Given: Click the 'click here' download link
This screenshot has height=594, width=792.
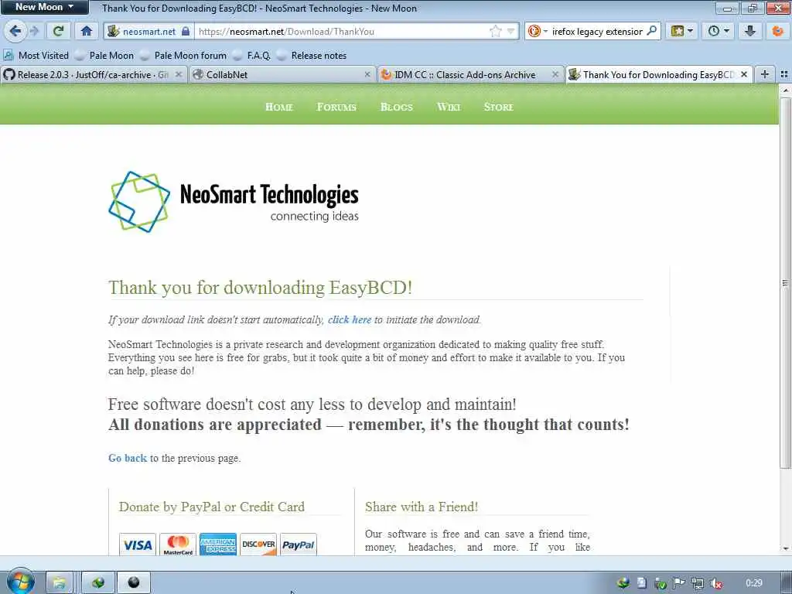Looking at the screenshot, I should coord(350,320).
